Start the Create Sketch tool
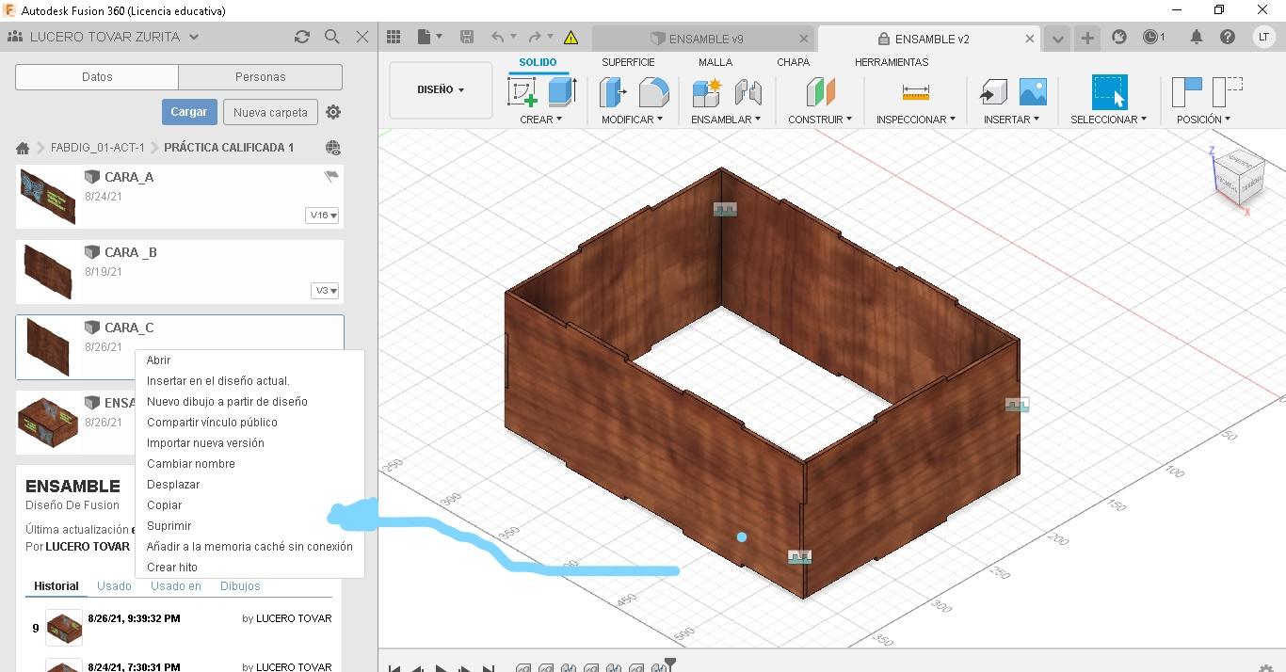The width and height of the screenshot is (1286, 672). (x=522, y=92)
